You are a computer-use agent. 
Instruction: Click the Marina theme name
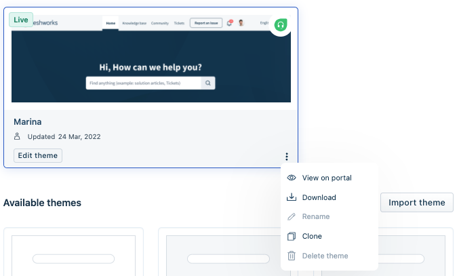coord(28,122)
